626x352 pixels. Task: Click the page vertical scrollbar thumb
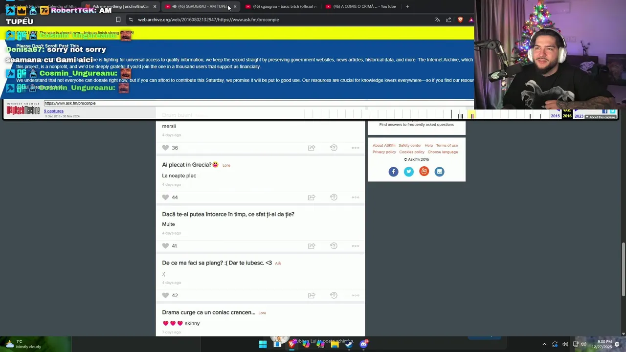[x=623, y=269]
